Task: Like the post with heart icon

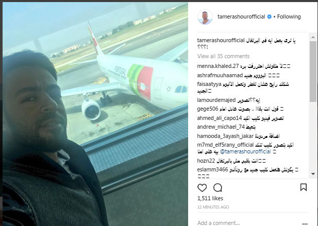Action: 202,188
